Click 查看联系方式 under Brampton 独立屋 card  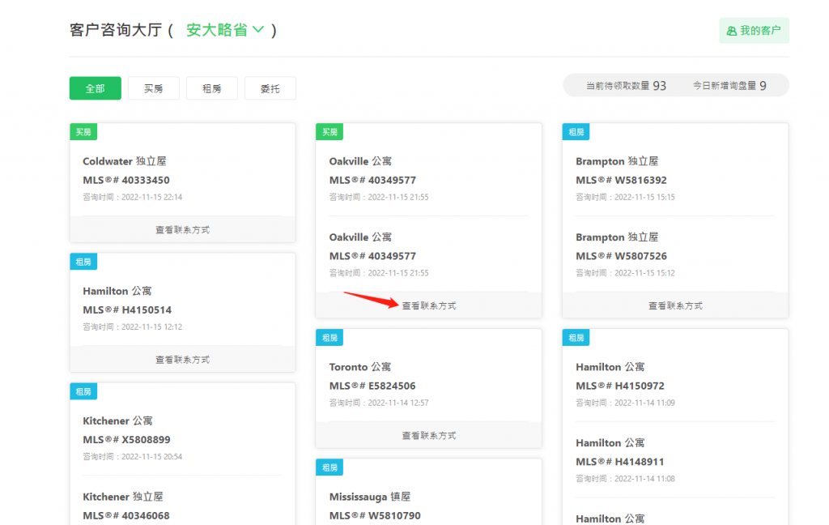[675, 305]
